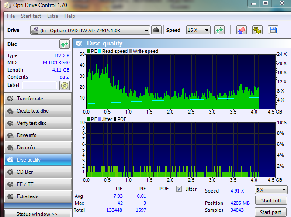This screenshot has width=291, height=217.
Task: Click the Samples value 34043
Action: pyautogui.click(x=237, y=210)
